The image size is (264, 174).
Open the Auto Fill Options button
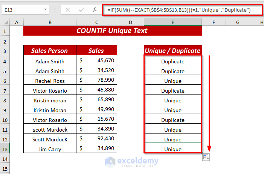(x=206, y=157)
